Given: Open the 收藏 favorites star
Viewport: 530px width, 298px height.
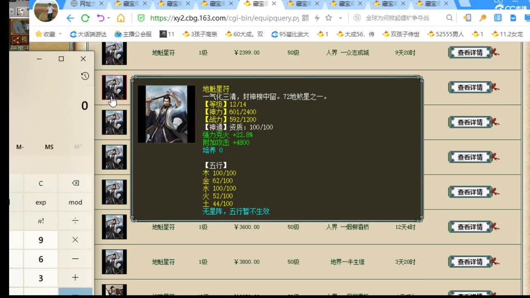Looking at the screenshot, I should 39,34.
